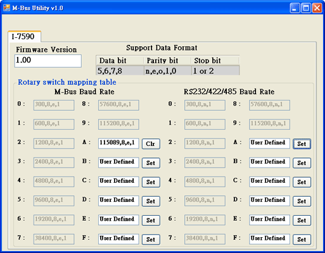The image size is (325, 253).
Task: Click Set for M-Bus rotary position D
Action: pyautogui.click(x=151, y=201)
